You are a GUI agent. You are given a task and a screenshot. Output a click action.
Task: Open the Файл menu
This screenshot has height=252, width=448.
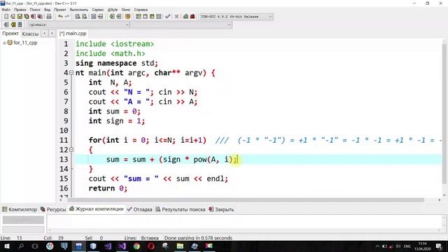click(6, 10)
